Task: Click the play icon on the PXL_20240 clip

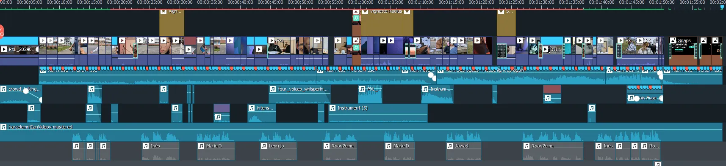Action: (x=4, y=49)
